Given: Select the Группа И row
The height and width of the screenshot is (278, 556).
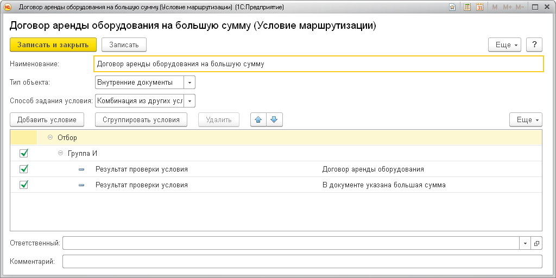Looking at the screenshot, I should pyautogui.click(x=276, y=153).
